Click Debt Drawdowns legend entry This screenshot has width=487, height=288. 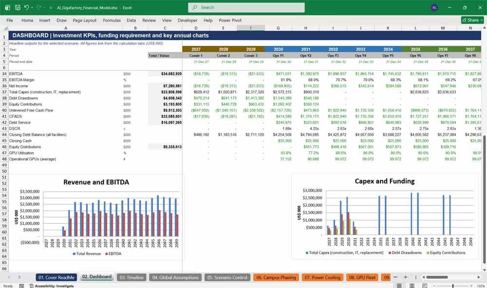(x=405, y=252)
